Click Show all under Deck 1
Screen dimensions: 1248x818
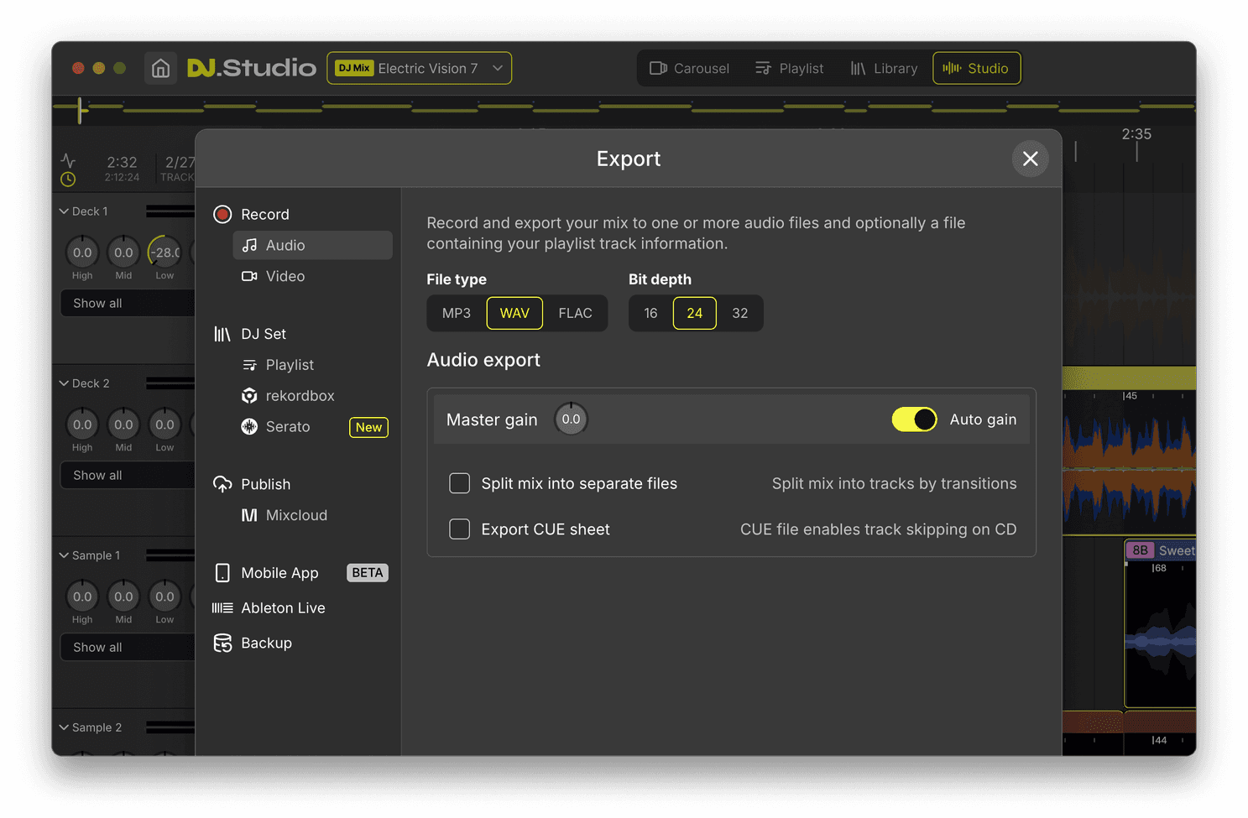[x=128, y=303]
